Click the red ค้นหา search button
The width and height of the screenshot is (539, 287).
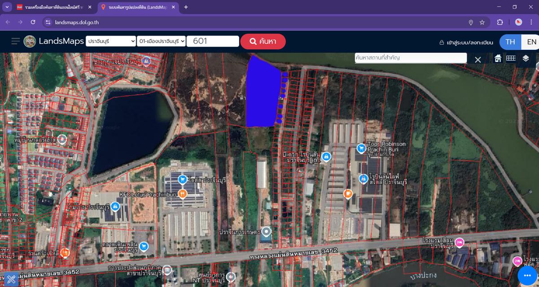click(x=263, y=41)
